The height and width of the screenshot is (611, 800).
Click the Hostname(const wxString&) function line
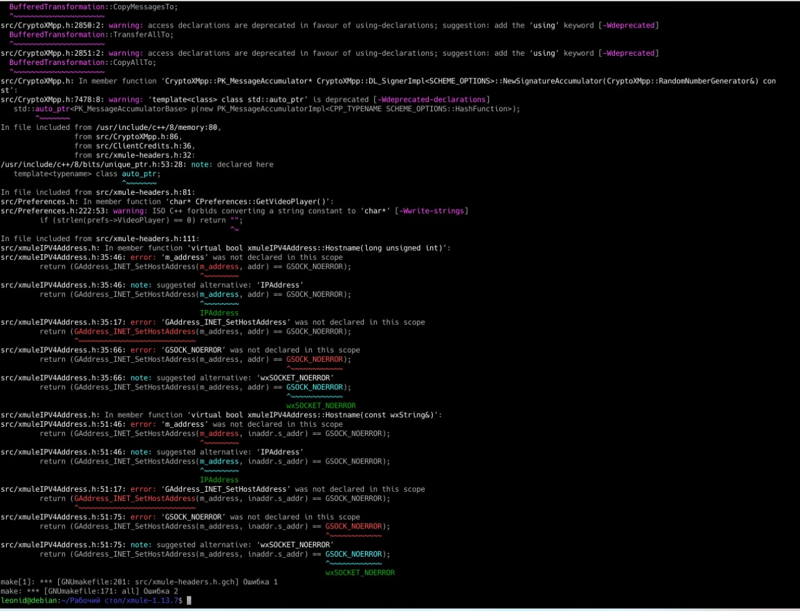coord(221,415)
